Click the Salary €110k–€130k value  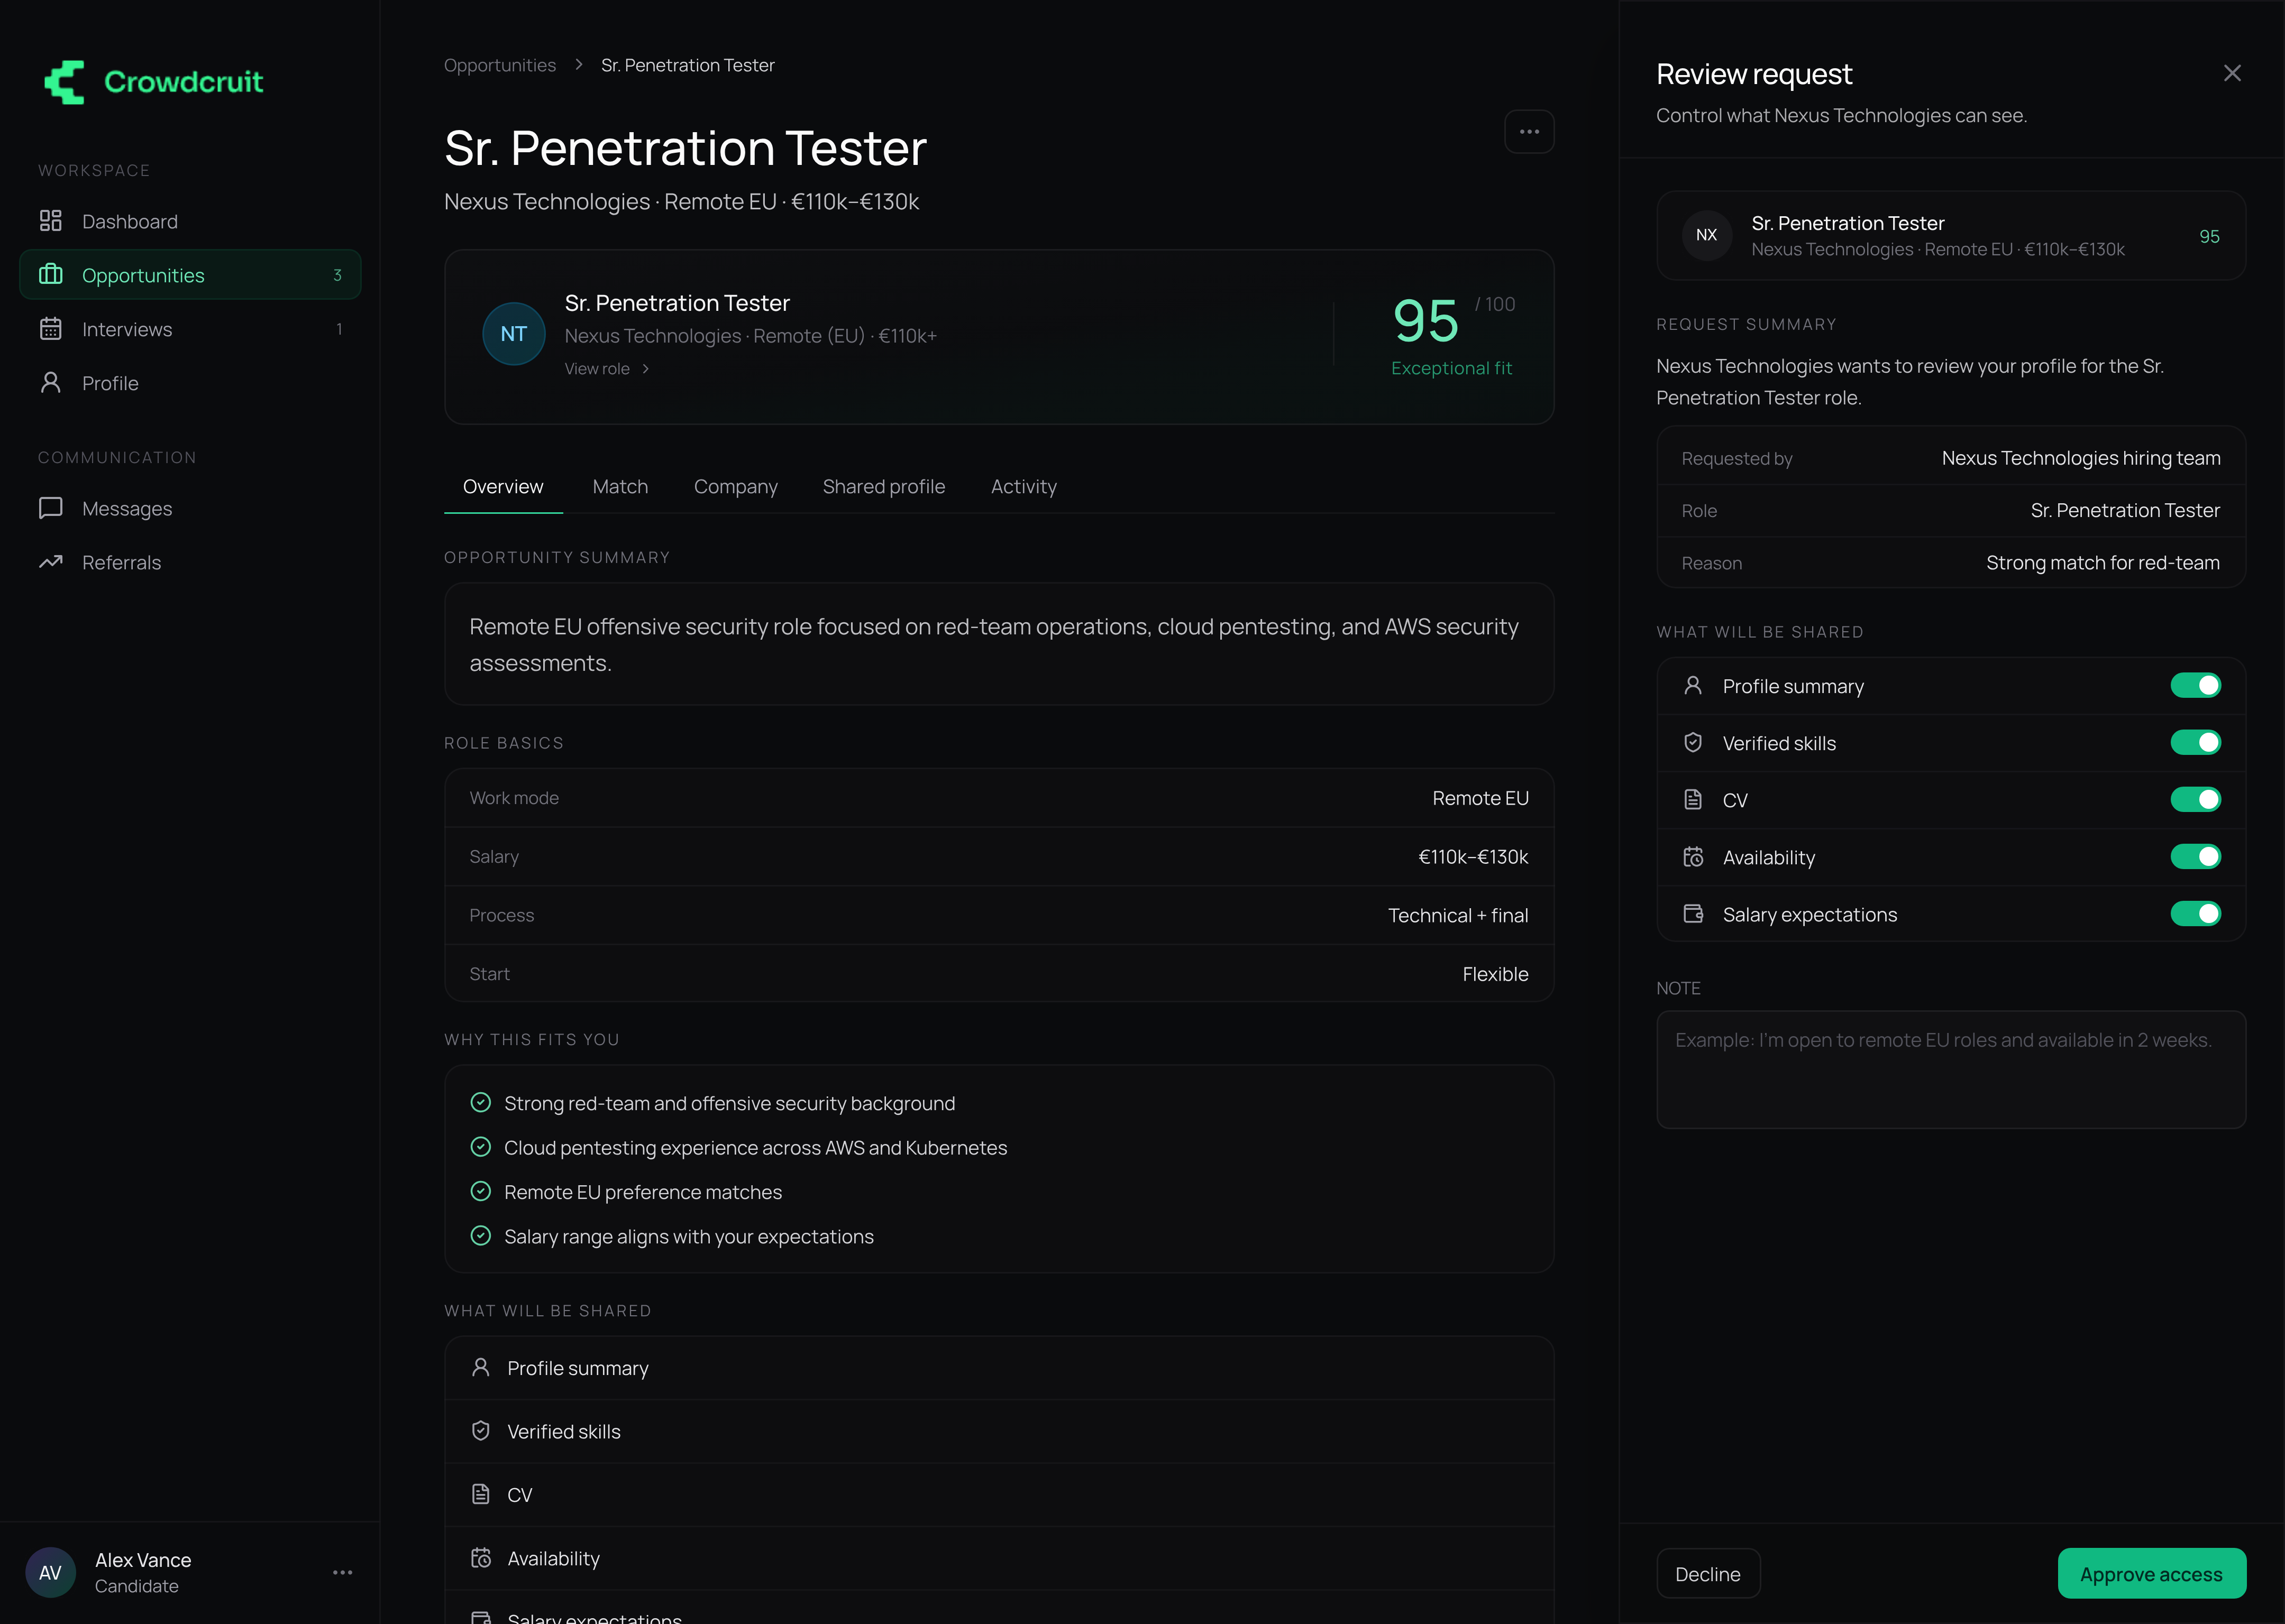pos(1473,857)
